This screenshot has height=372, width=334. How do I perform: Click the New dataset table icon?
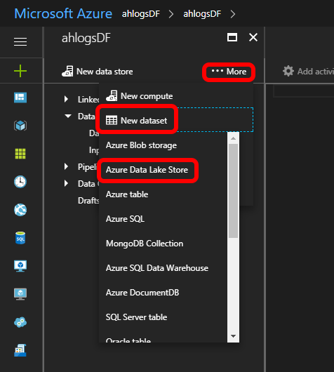(x=112, y=120)
